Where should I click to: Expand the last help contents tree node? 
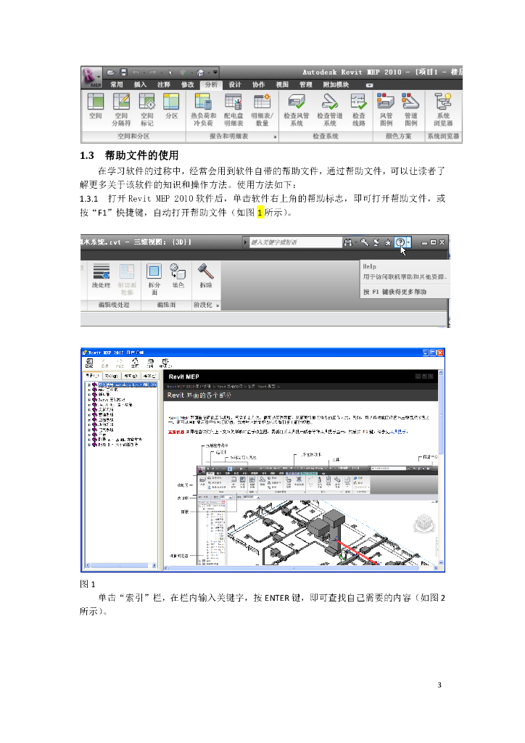click(89, 445)
